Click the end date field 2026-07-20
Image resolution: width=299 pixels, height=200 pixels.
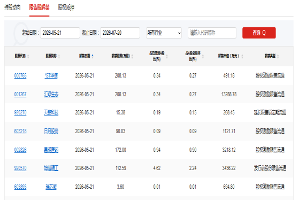pyautogui.click(x=120, y=33)
